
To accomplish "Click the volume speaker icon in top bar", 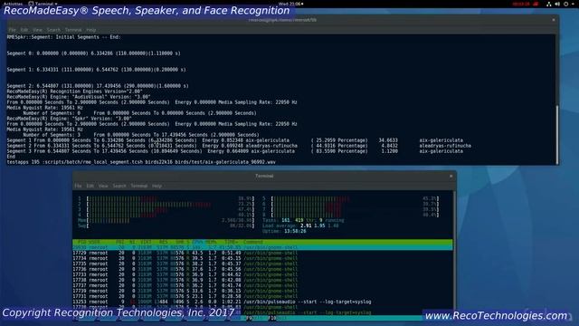I will 557,4.
